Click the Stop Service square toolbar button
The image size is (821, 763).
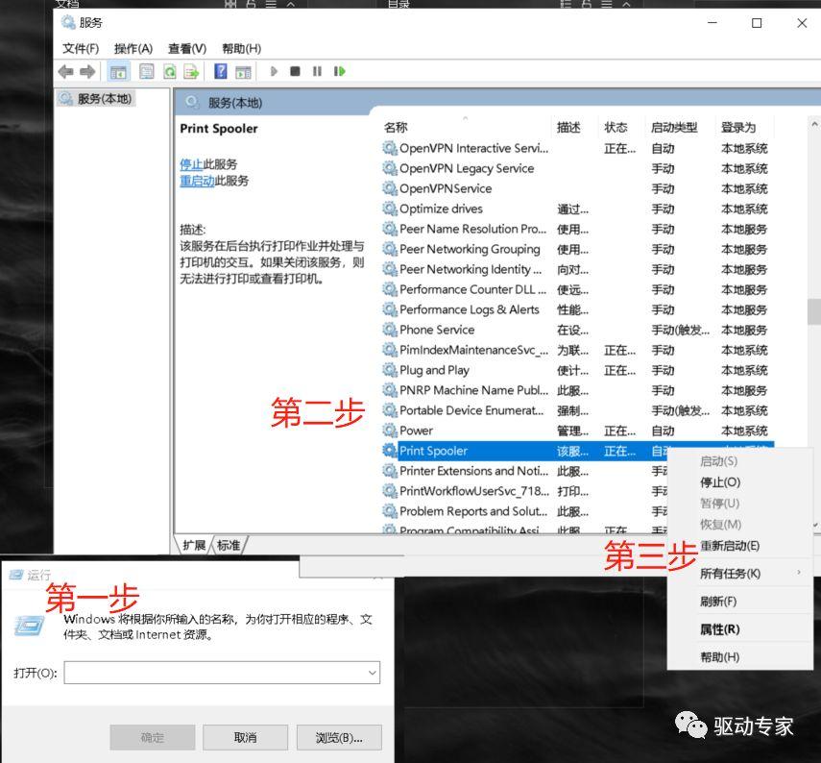[296, 71]
